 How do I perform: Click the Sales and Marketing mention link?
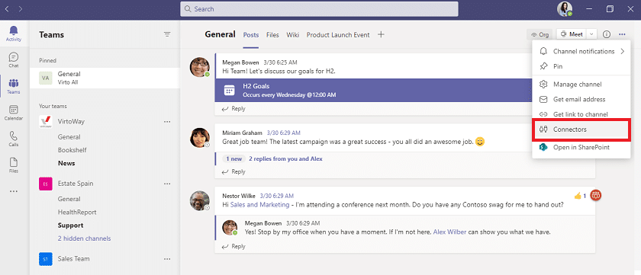(260, 205)
